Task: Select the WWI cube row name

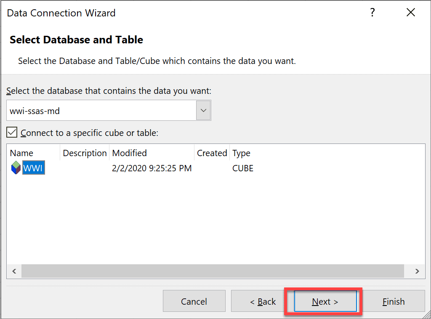Action: point(34,168)
